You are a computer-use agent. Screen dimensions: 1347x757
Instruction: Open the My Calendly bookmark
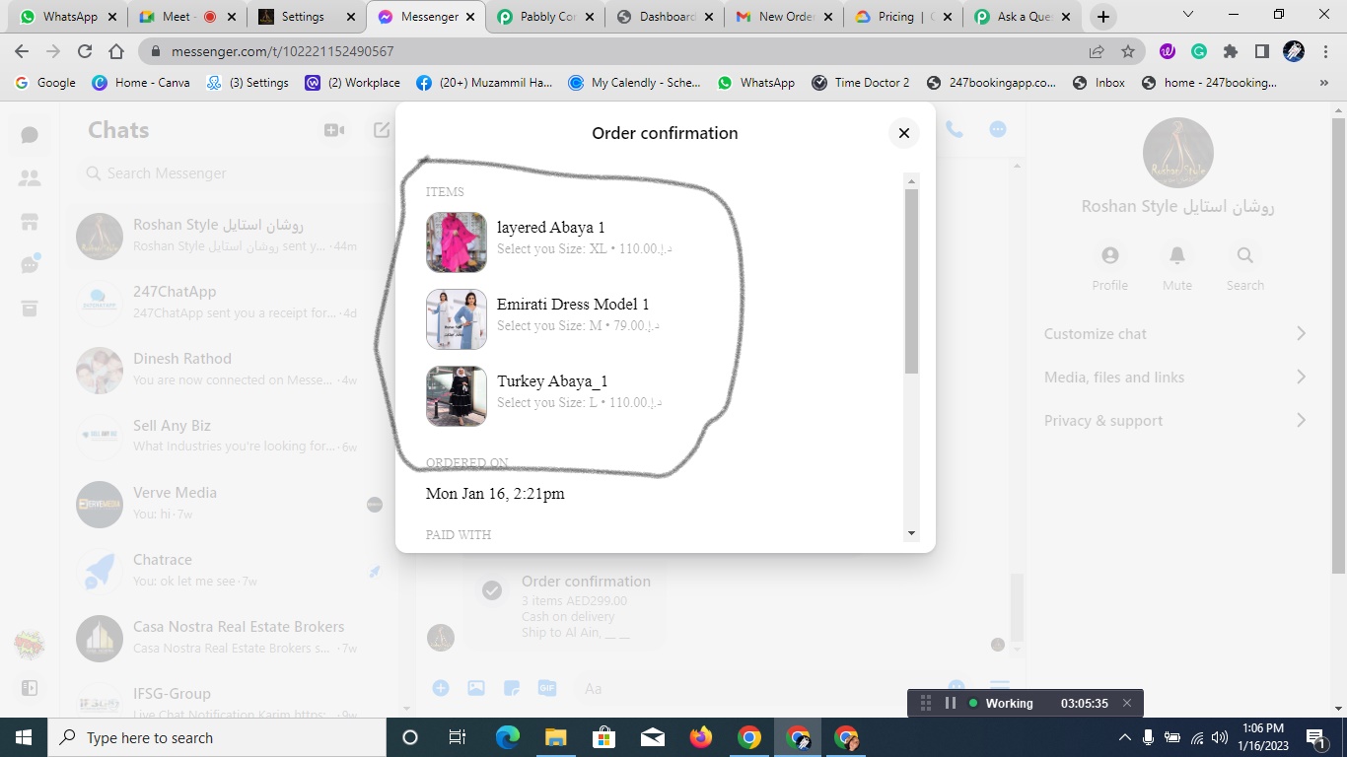coord(634,83)
